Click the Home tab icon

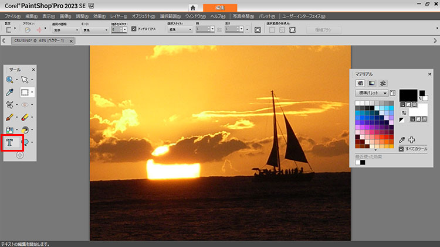[192, 7]
